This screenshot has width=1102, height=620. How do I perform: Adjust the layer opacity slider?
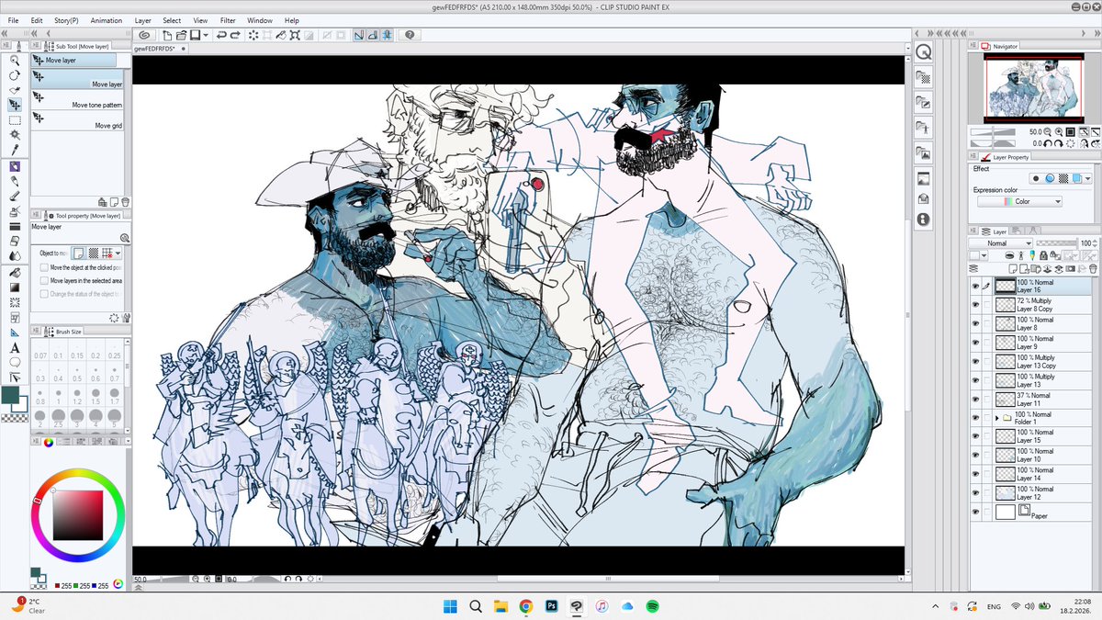pos(1056,243)
